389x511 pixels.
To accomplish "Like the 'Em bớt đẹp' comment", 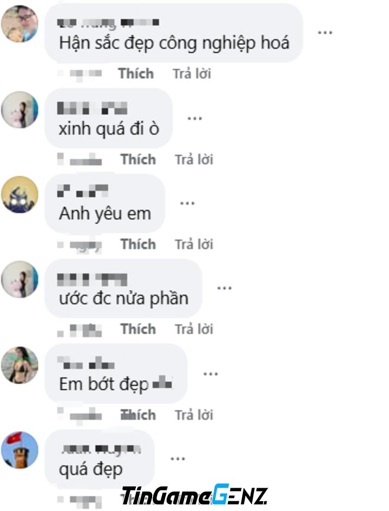I will 138,415.
